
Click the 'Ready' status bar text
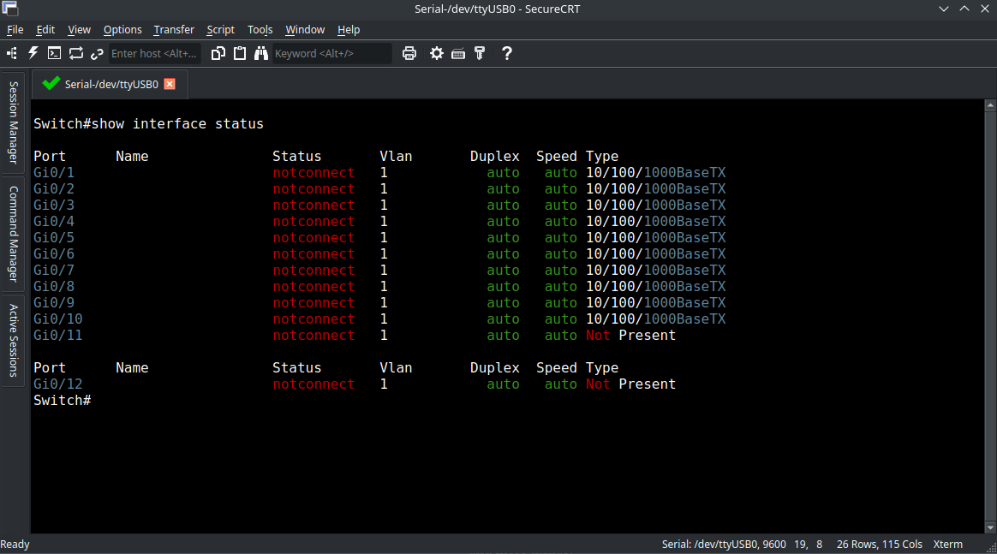15,545
